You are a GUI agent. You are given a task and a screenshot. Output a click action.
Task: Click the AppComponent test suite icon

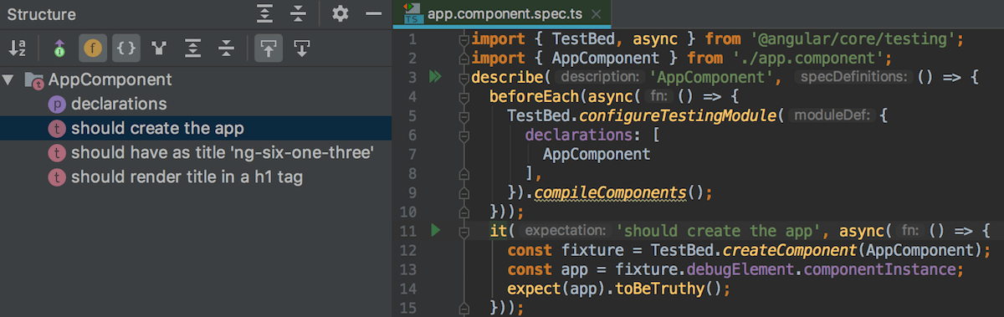[x=34, y=80]
